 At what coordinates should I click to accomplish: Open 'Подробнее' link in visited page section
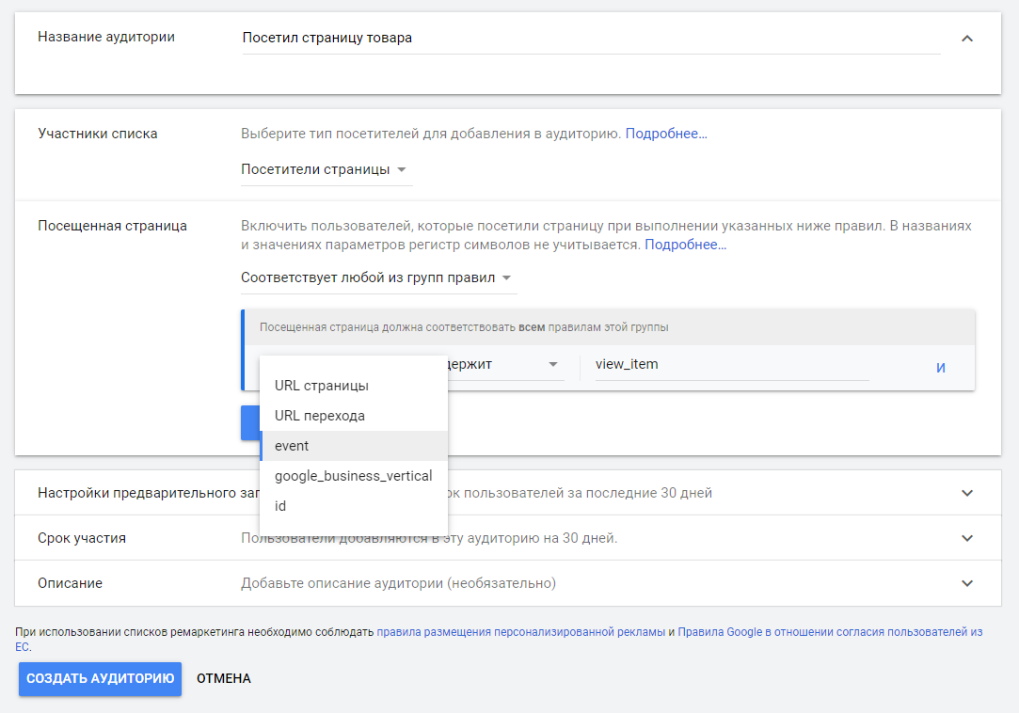685,245
